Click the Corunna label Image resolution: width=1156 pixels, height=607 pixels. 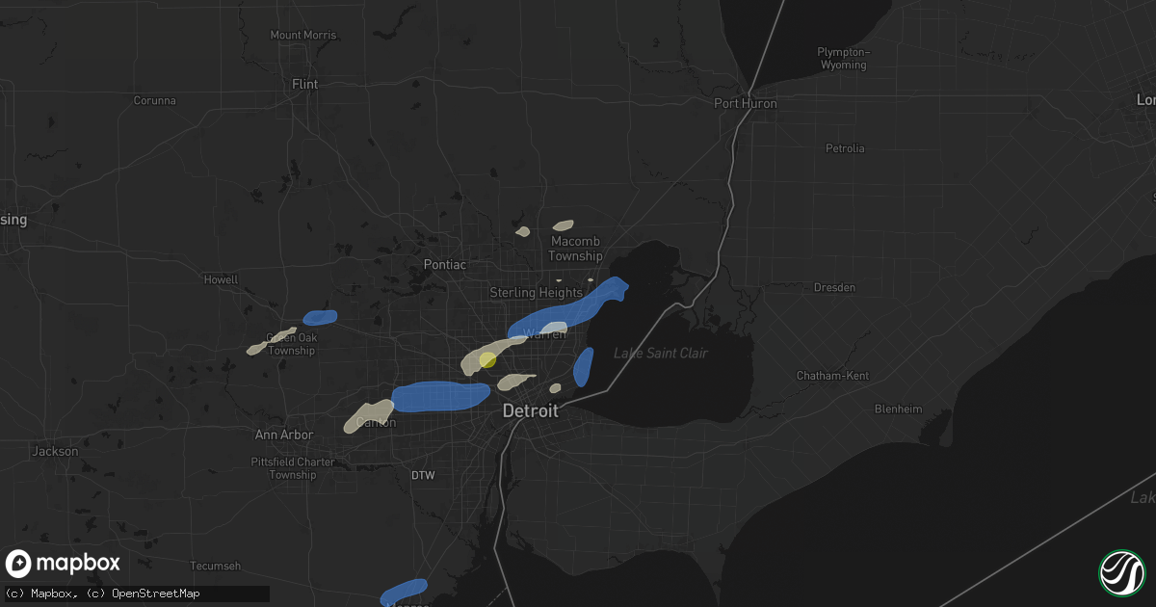155,100
